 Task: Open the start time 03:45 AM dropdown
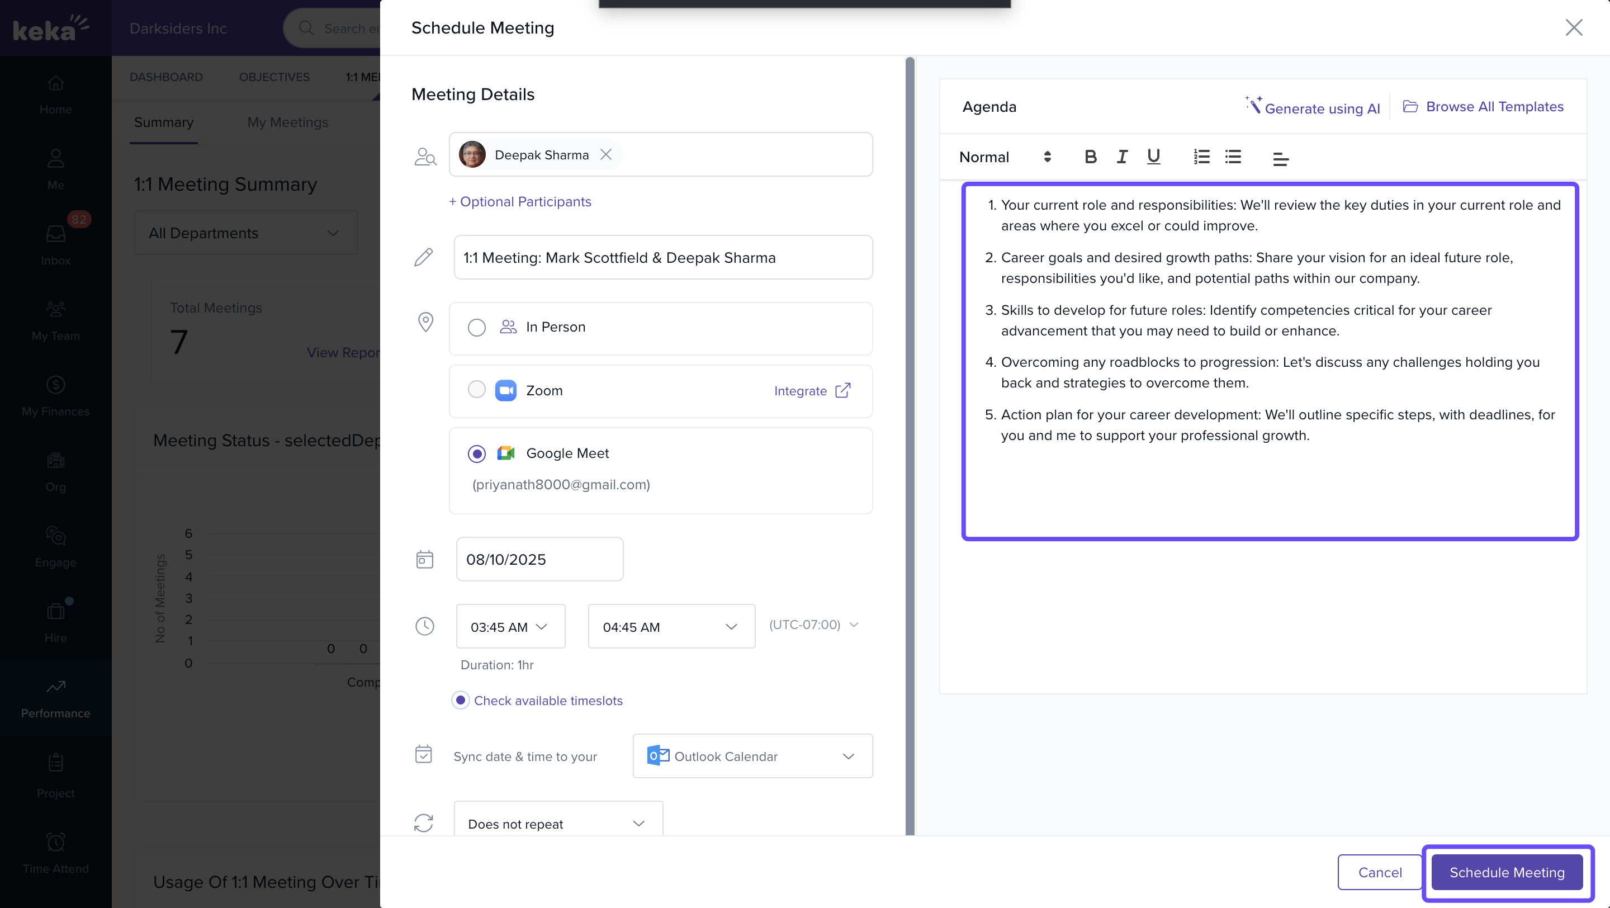(510, 626)
